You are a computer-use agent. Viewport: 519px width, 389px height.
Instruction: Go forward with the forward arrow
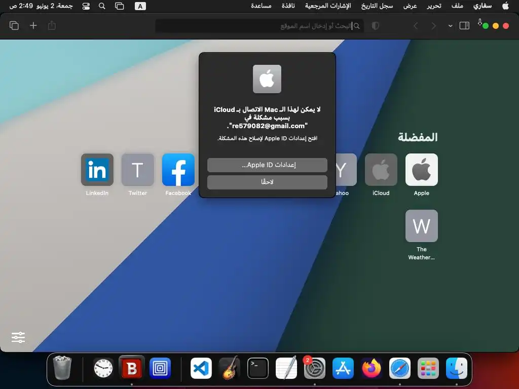(x=433, y=26)
